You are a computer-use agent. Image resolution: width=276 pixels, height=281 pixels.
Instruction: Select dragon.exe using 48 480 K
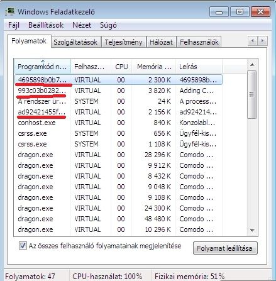(x=118, y=219)
